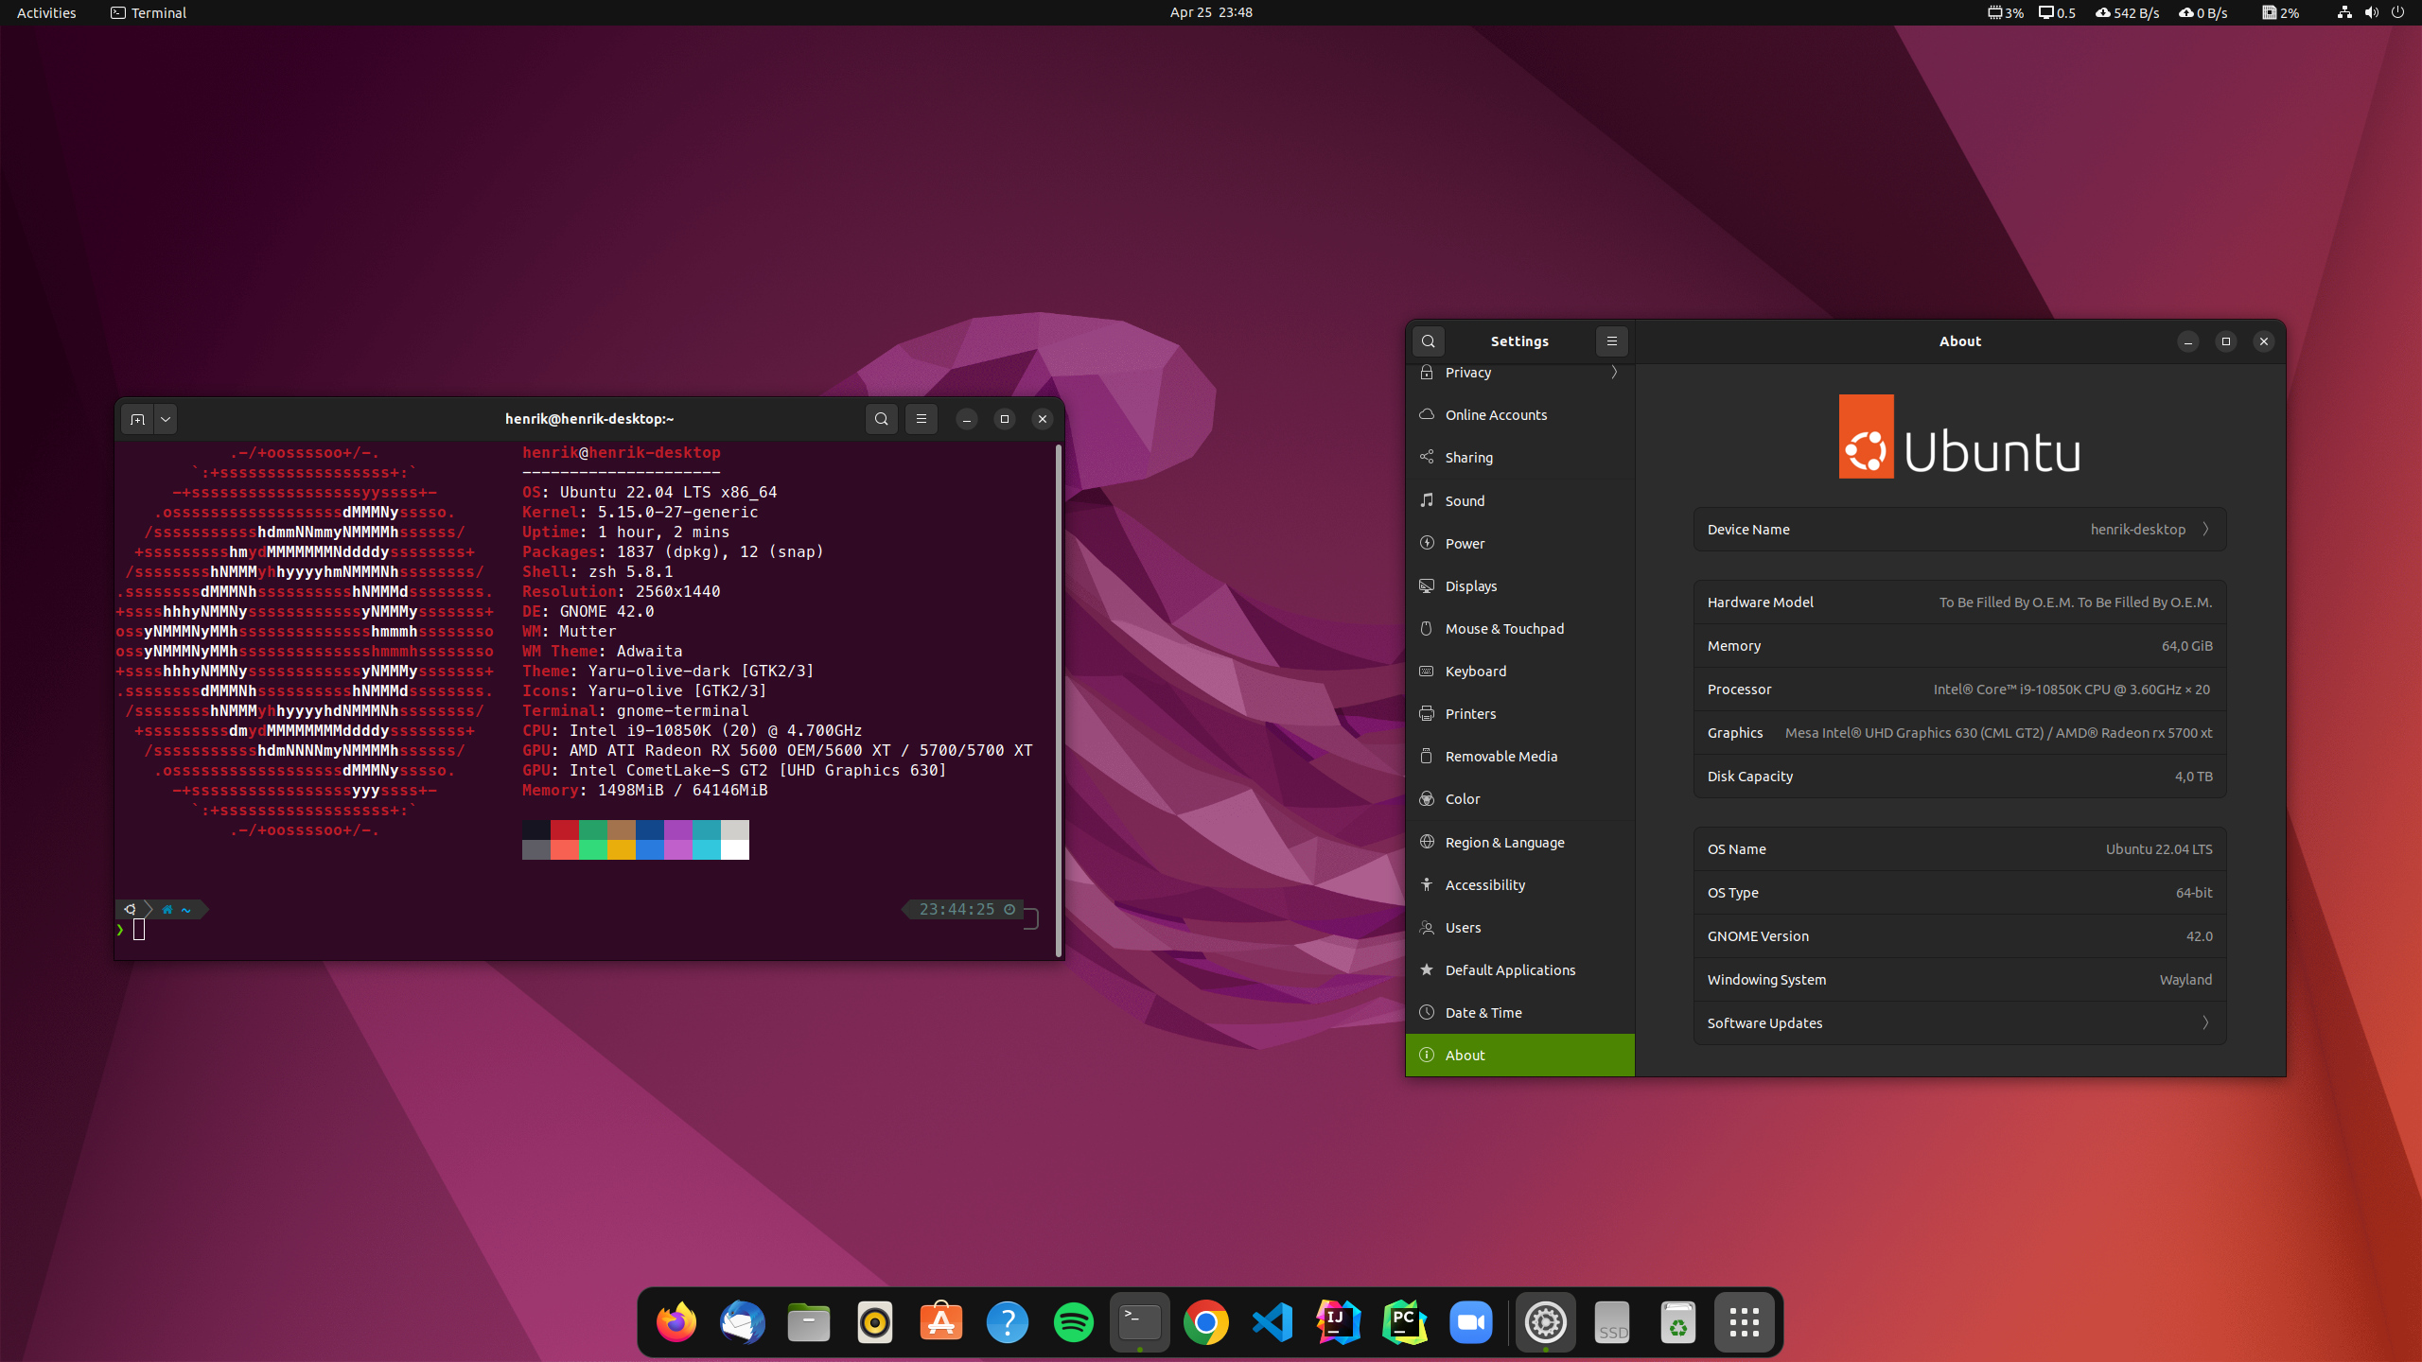Show the applications grid in the dock

(1744, 1322)
